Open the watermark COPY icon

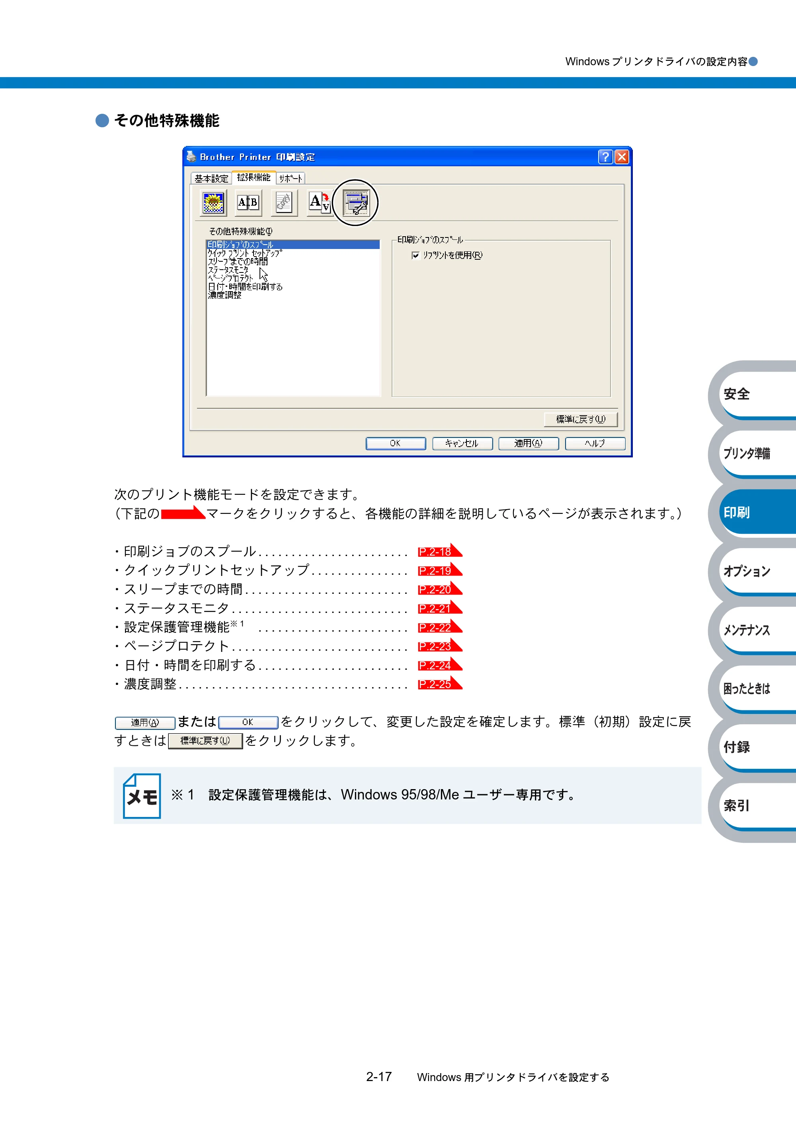(284, 202)
